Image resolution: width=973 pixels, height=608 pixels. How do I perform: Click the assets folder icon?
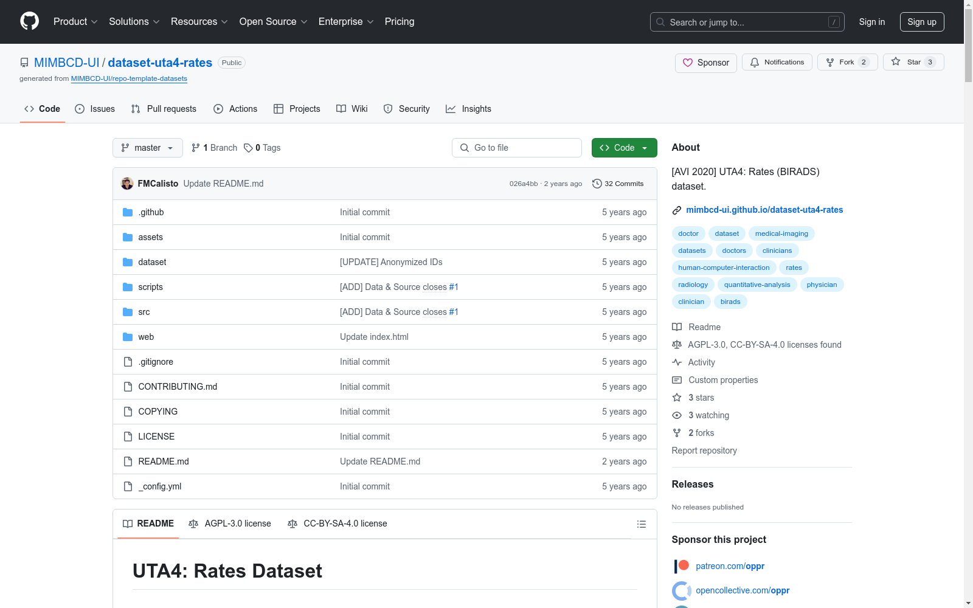tap(128, 237)
